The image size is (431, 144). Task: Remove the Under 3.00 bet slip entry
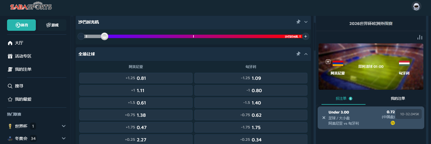[324, 118]
